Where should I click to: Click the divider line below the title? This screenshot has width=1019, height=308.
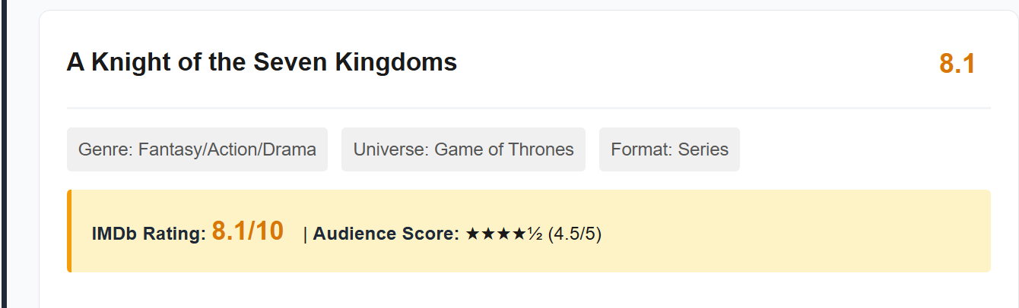(529, 108)
